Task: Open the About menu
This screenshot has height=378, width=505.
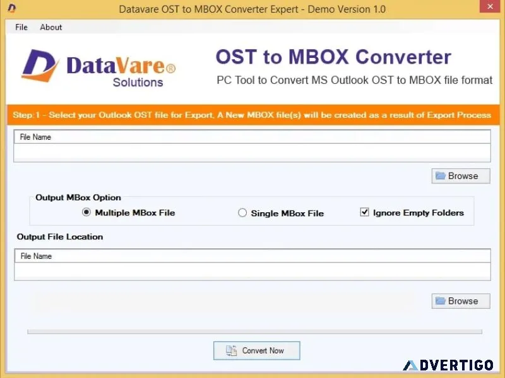Action: pos(51,27)
